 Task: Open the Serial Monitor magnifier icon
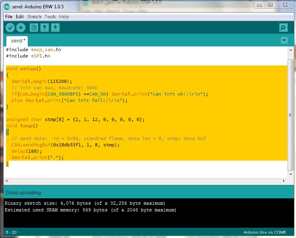(x=283, y=28)
